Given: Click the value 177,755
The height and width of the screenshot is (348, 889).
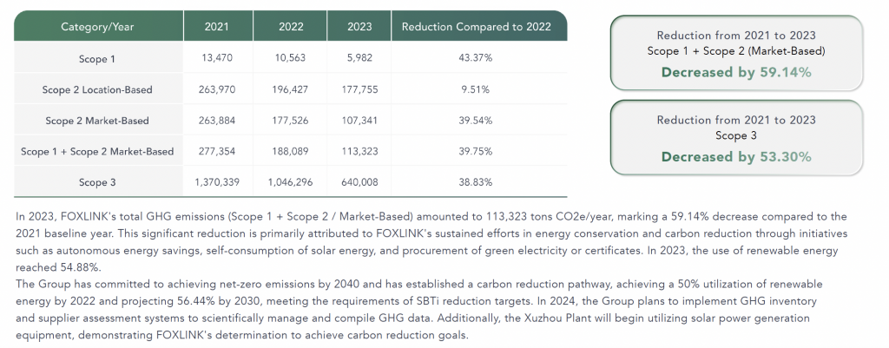Looking at the screenshot, I should 359,89.
